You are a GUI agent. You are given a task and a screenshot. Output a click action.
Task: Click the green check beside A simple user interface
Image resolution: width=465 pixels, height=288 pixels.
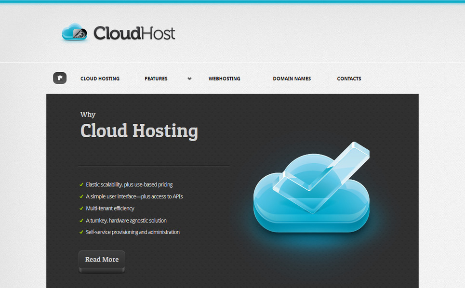pos(81,196)
